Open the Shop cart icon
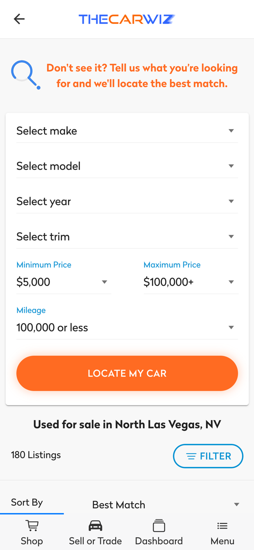The width and height of the screenshot is (254, 550). point(32,525)
